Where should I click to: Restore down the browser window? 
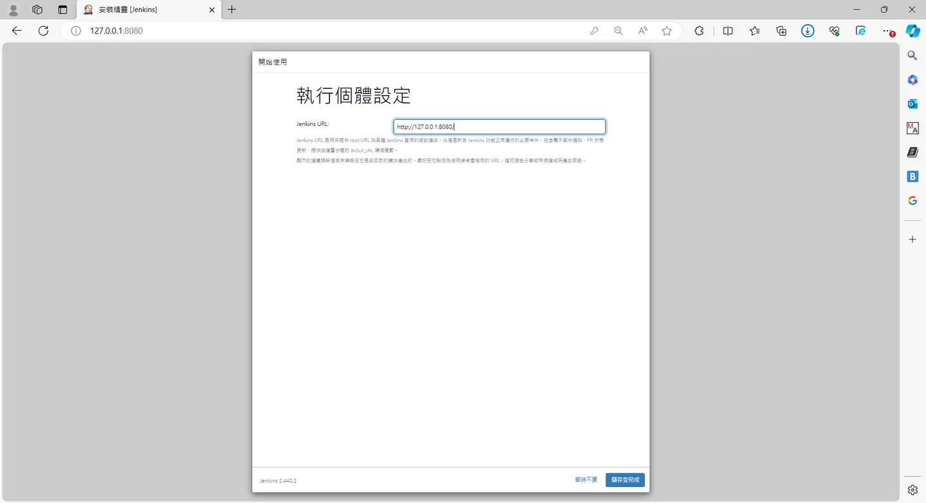pyautogui.click(x=884, y=10)
